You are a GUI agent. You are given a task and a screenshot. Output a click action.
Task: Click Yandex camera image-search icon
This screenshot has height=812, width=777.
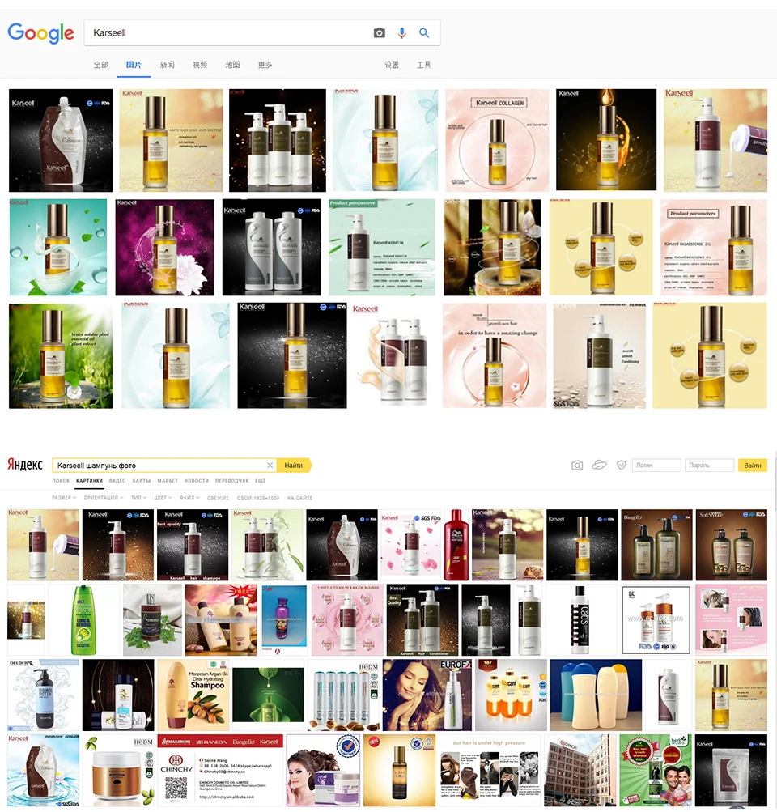[x=577, y=465]
